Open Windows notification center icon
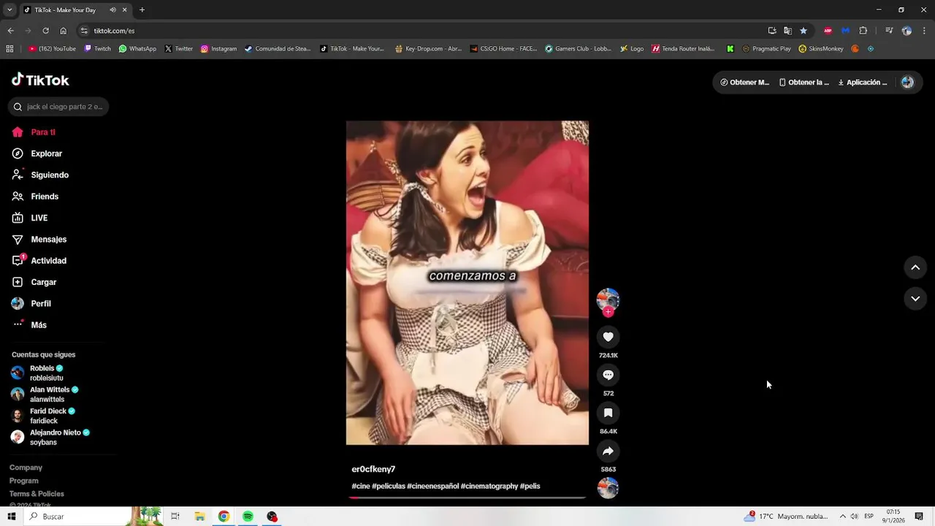Screen dimensions: 935x526 [919, 517]
